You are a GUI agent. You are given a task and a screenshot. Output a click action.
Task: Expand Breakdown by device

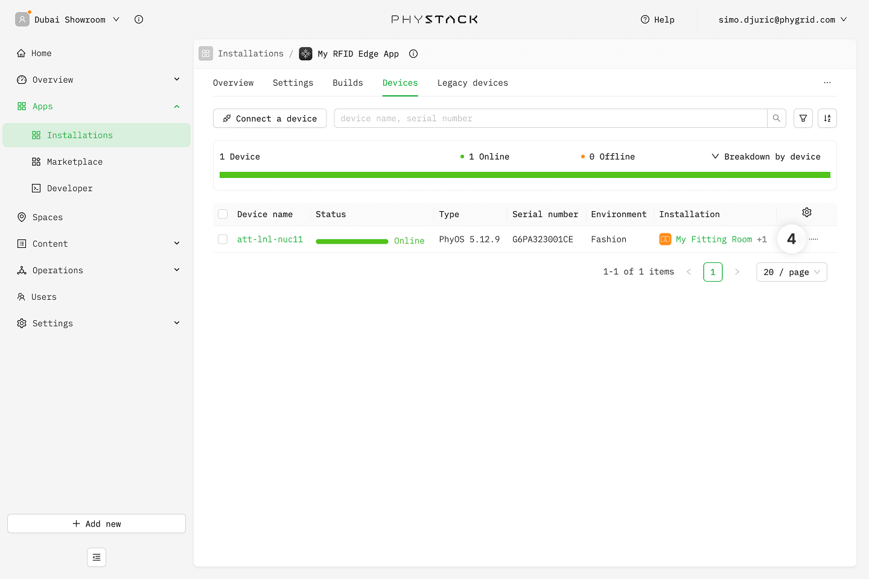(766, 156)
